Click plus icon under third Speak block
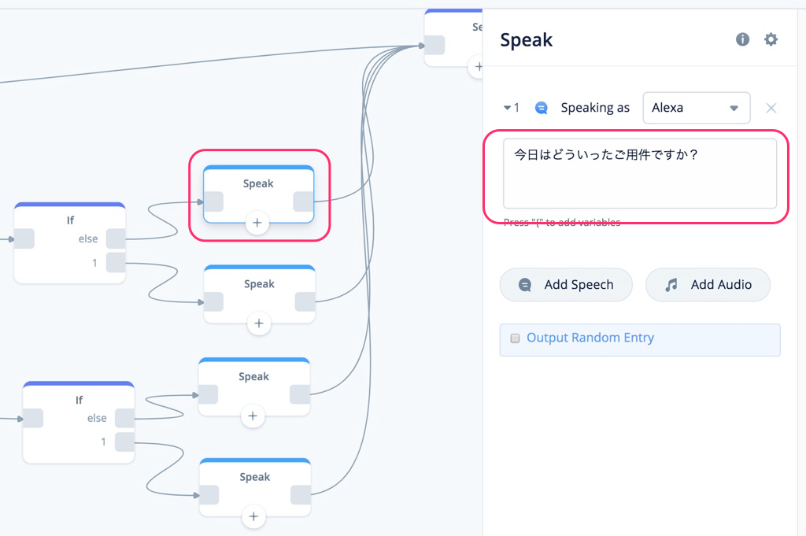 tap(253, 416)
